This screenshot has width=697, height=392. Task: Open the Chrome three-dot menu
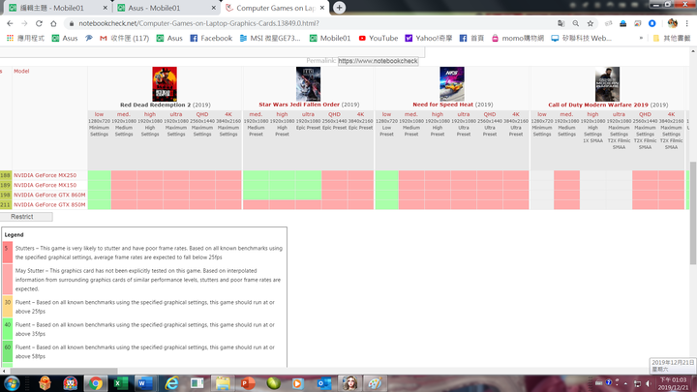(x=686, y=23)
